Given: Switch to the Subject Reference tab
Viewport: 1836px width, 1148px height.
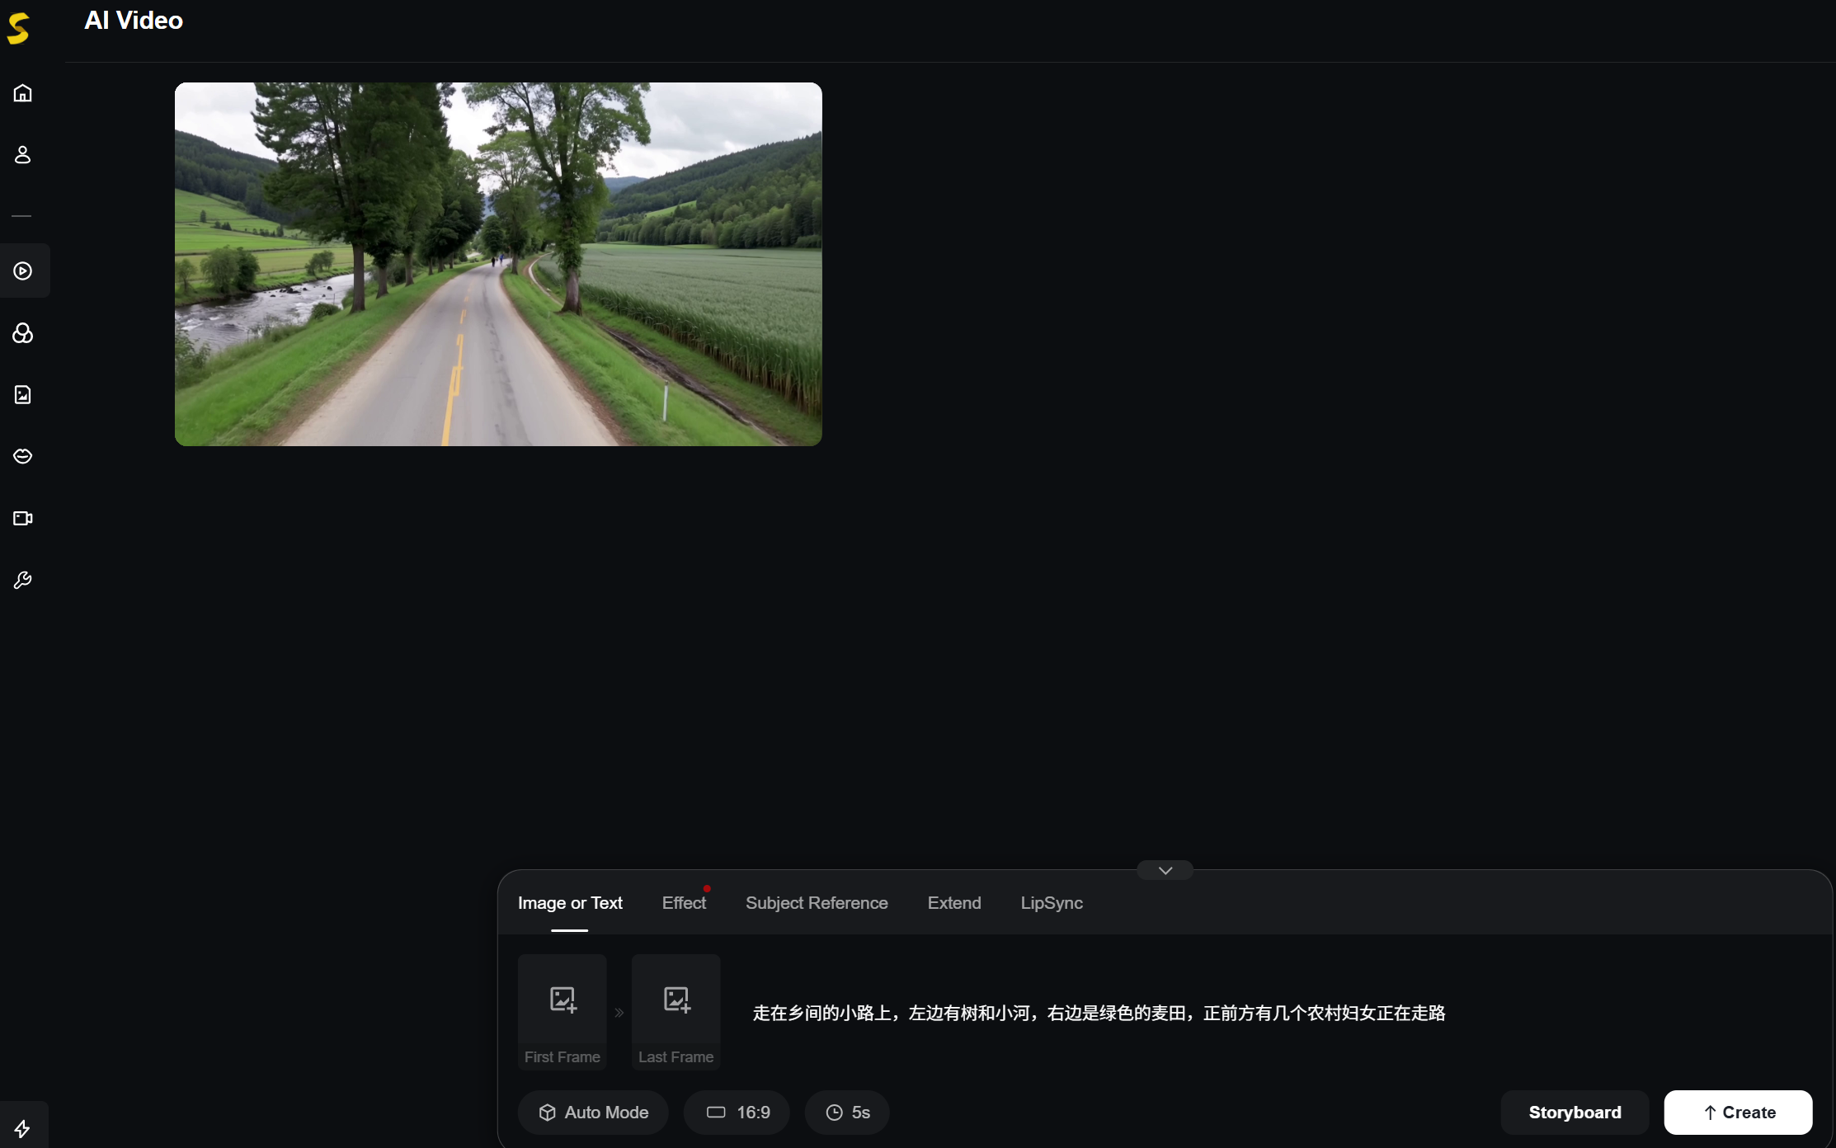Looking at the screenshot, I should tap(817, 903).
